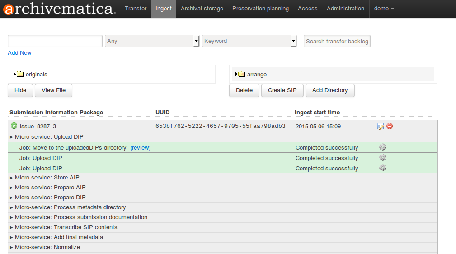
Task: Click green check status icon beside issue_8287_3
Action: [14, 126]
